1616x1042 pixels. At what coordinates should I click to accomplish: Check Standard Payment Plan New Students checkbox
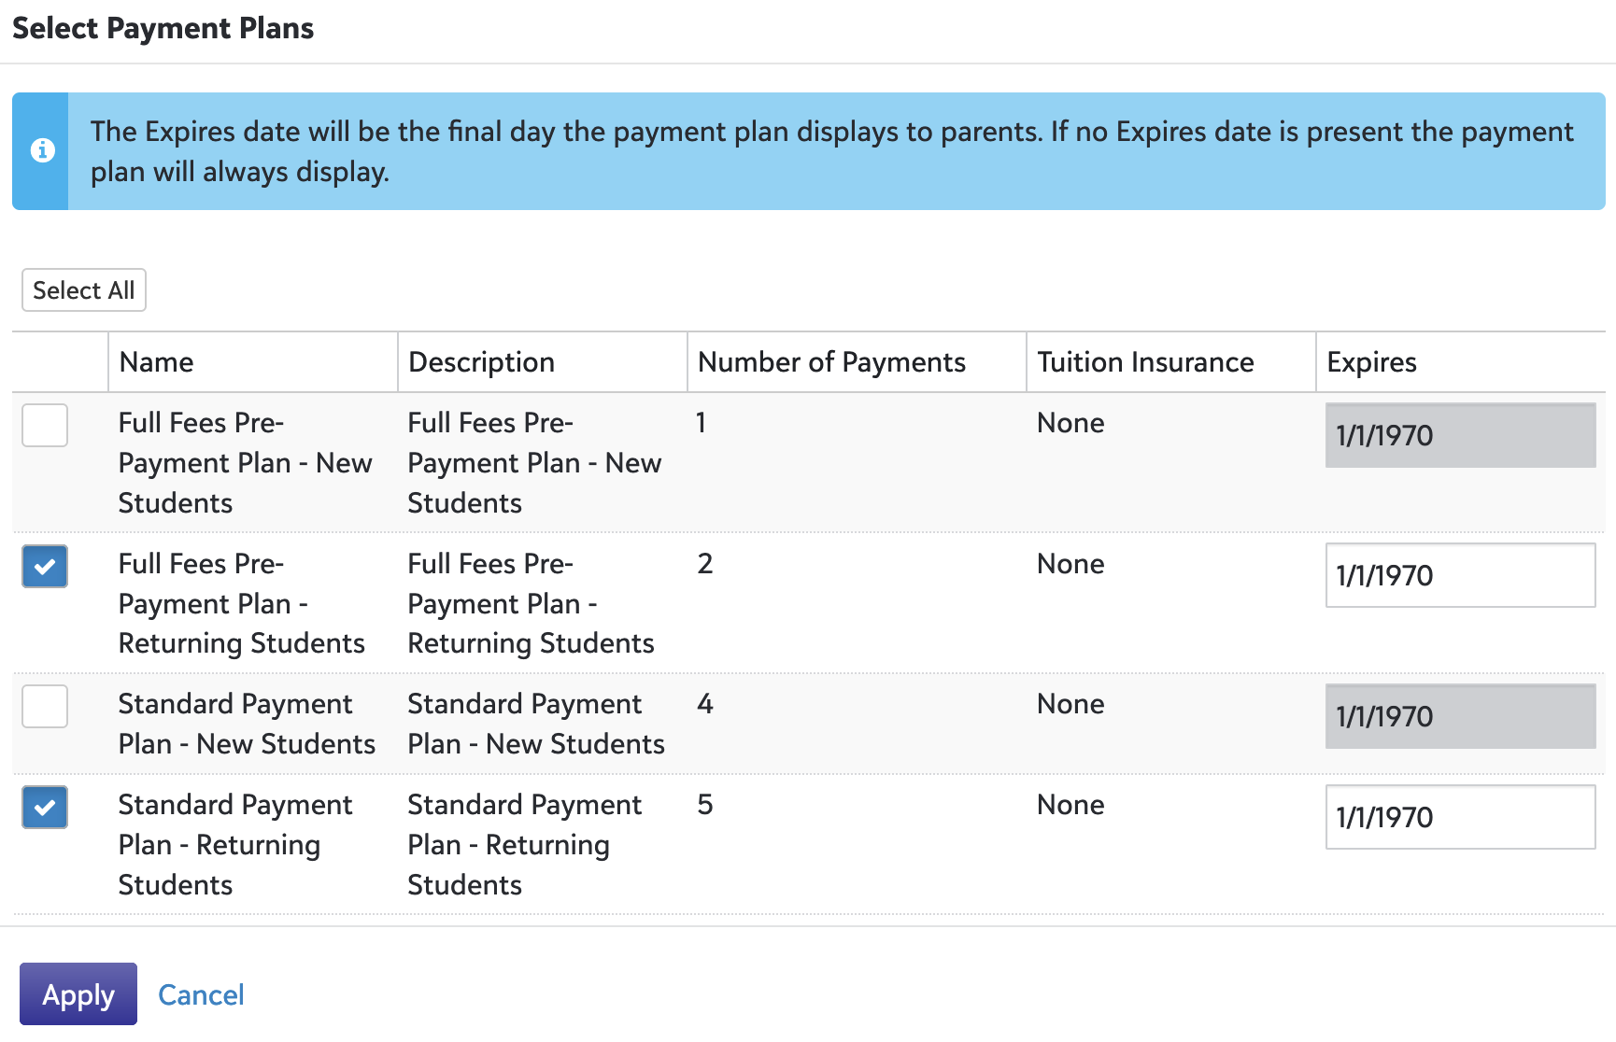[45, 706]
